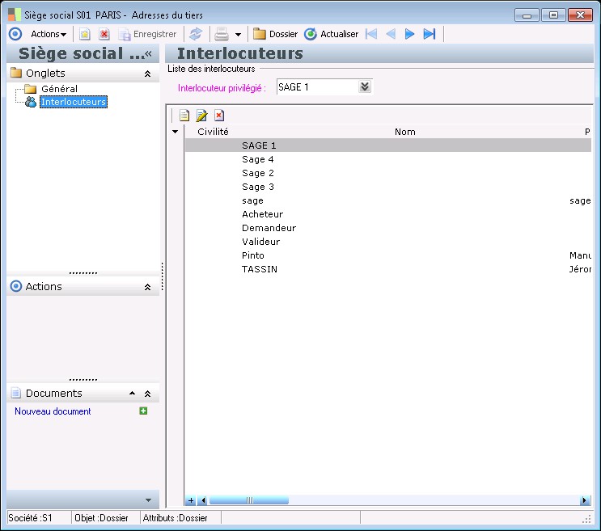Image resolution: width=601 pixels, height=531 pixels.
Task: Delete interlocuteur using list red X icon
Action: tap(218, 116)
